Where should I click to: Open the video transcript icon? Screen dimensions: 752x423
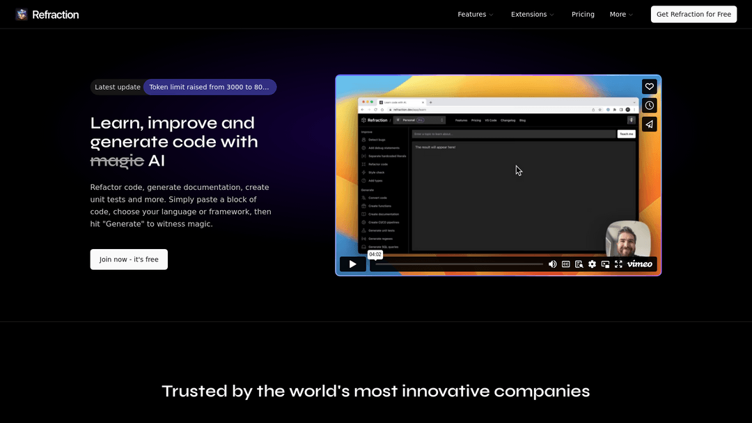tap(579, 264)
